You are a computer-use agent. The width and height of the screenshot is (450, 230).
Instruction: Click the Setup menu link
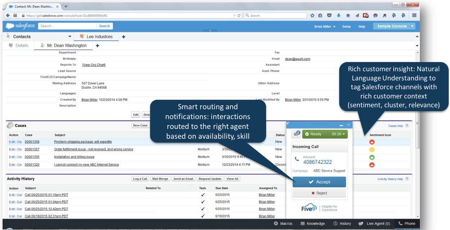pyautogui.click(x=346, y=27)
